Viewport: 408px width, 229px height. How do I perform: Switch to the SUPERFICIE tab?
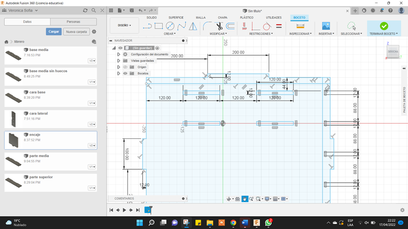176,17
